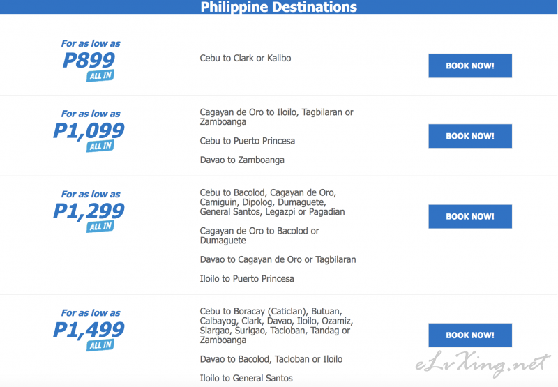Click the P1,499 price graphic

coord(89,330)
